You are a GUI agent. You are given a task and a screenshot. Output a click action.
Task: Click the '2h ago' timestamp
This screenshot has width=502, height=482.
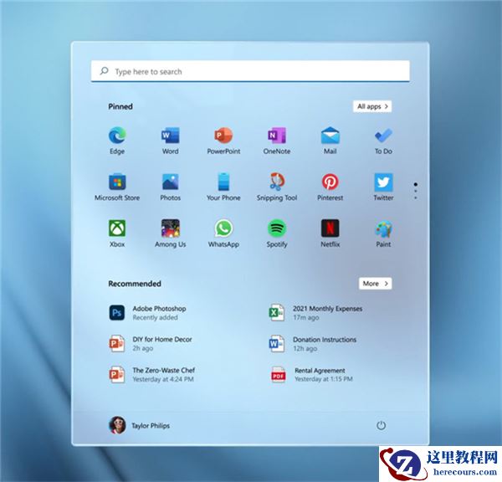point(143,348)
